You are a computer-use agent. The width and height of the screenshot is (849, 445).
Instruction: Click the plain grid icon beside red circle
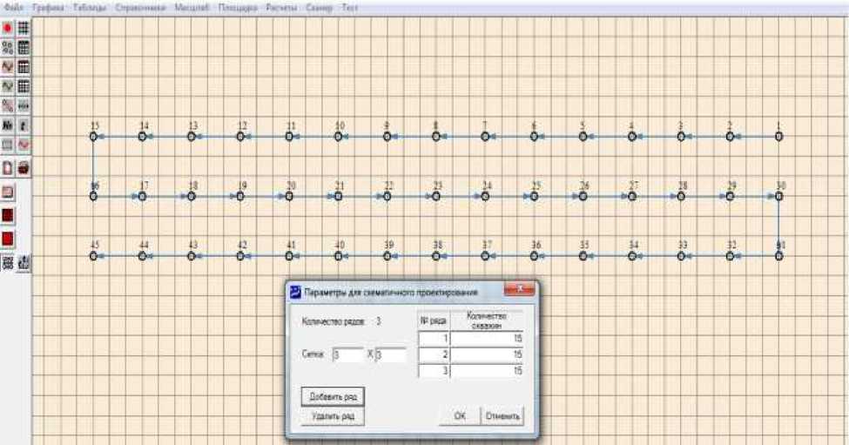24,28
